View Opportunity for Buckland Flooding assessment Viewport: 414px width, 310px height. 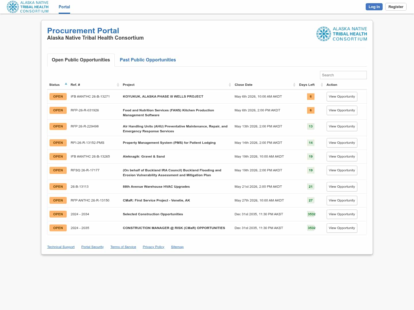[342, 170]
